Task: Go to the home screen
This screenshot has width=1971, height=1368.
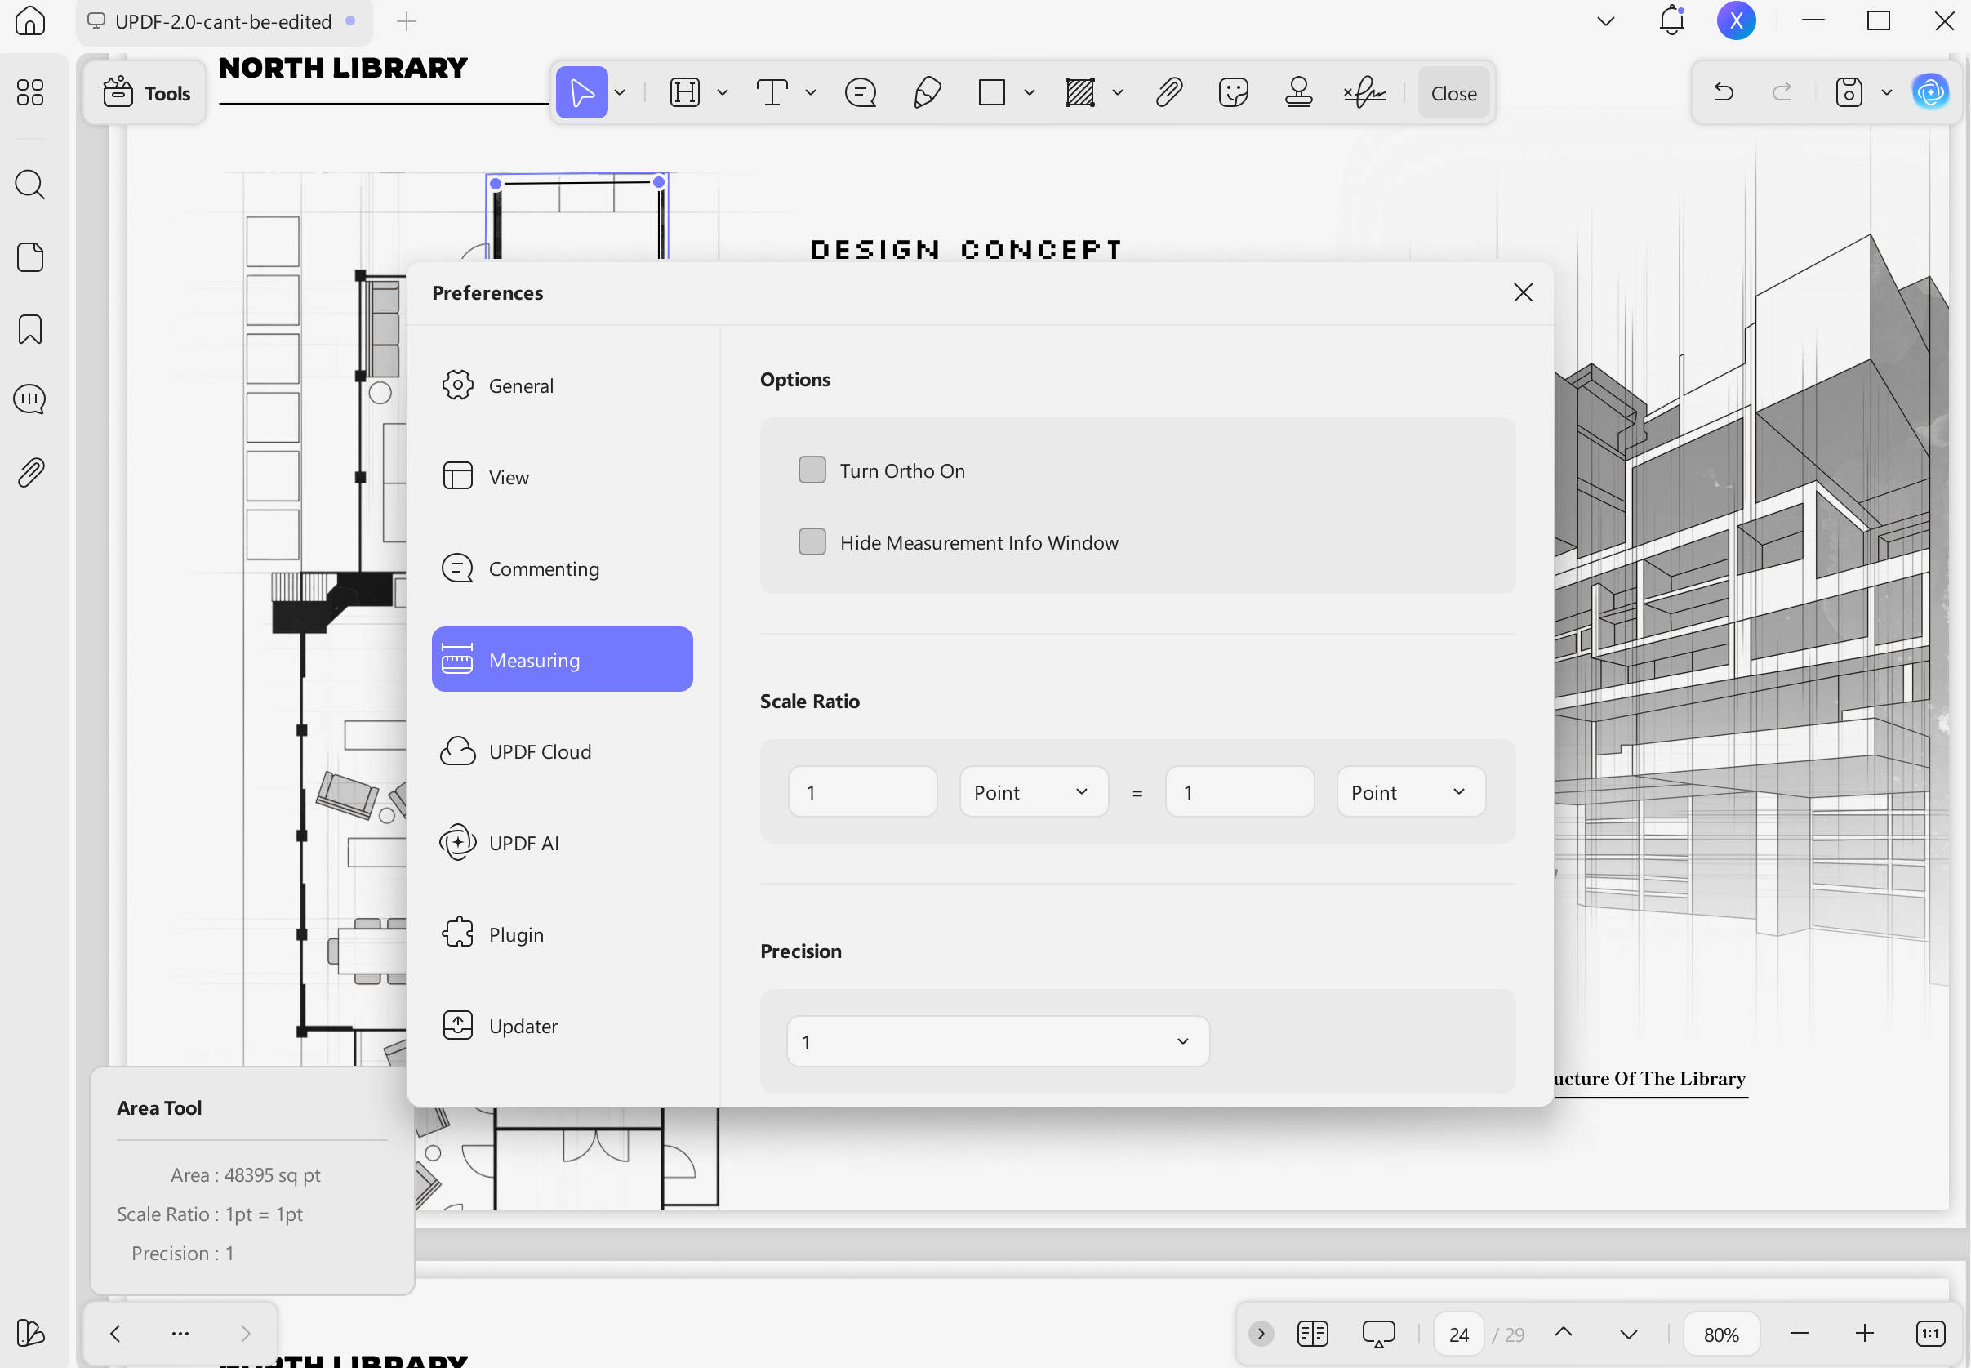Action: 30,20
